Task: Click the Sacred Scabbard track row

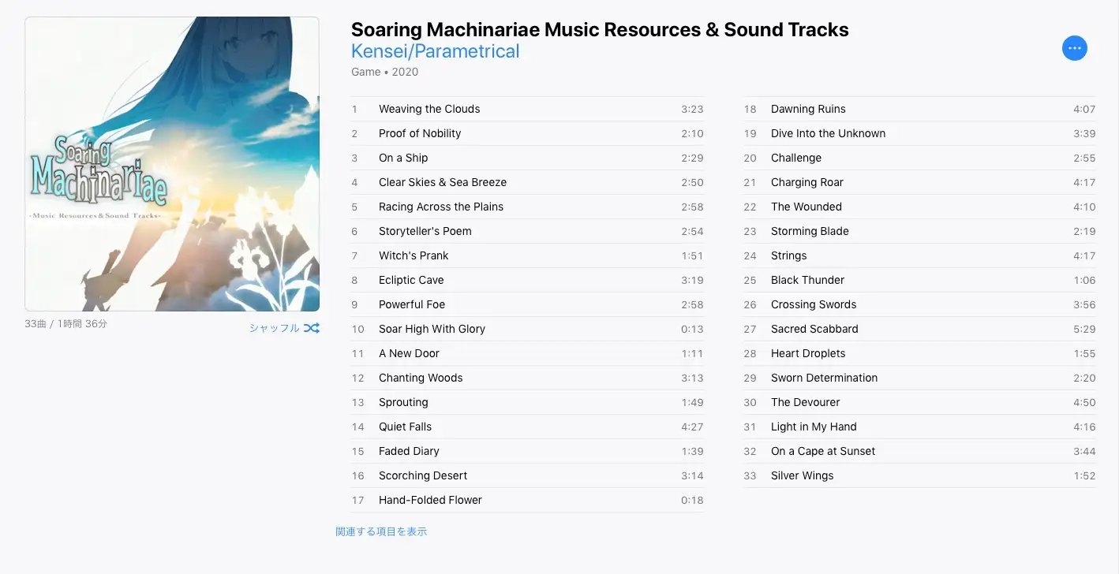Action: (814, 329)
